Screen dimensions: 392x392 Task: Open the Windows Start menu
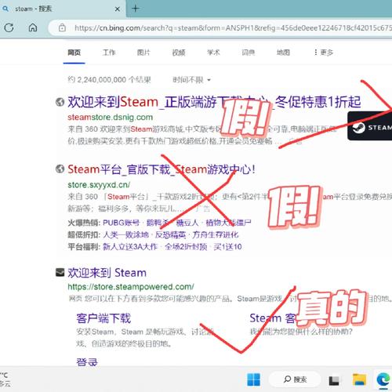[x=253, y=379]
